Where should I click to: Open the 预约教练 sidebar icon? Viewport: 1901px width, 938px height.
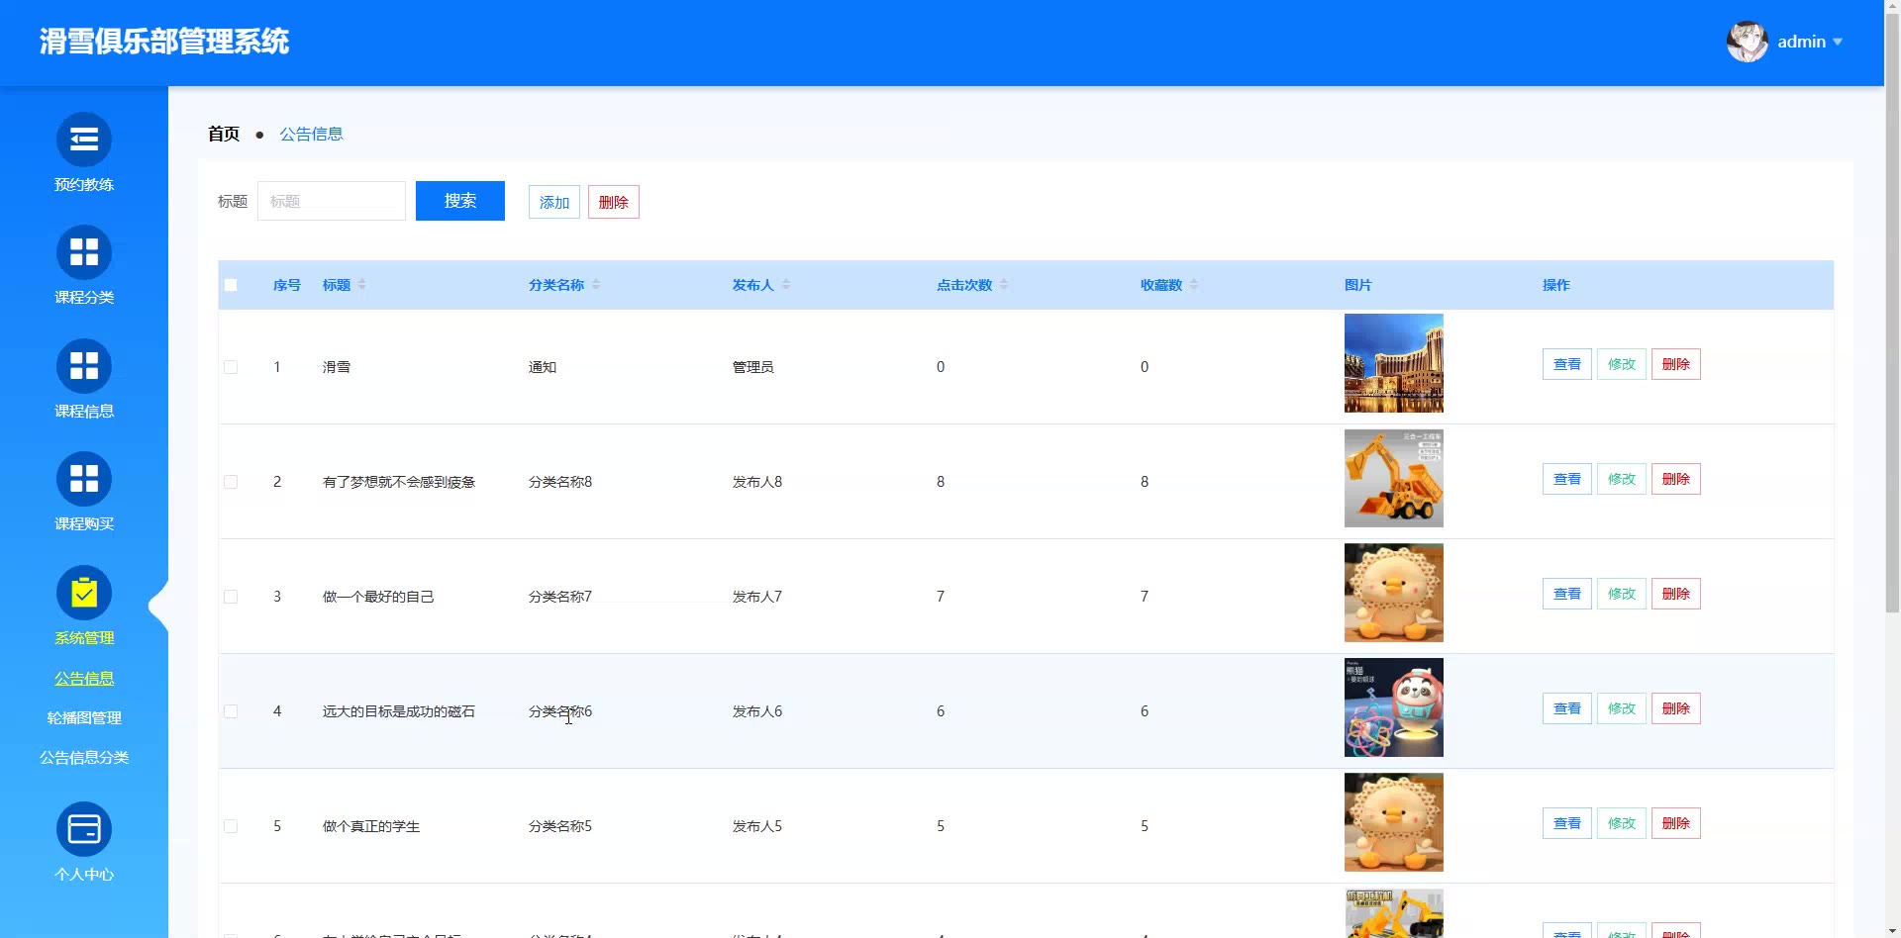coord(84,140)
